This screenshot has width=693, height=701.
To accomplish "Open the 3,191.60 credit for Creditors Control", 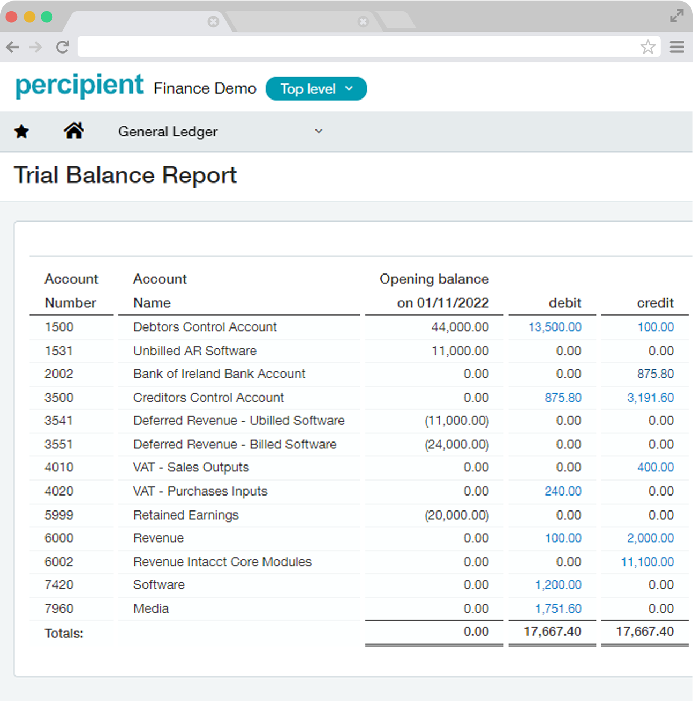I will (650, 398).
